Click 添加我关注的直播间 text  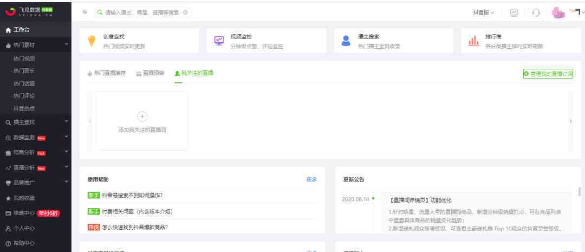pos(142,130)
